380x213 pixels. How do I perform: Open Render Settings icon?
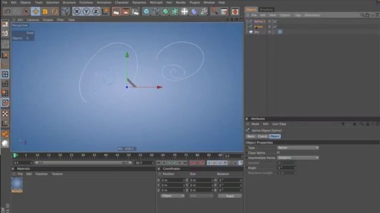[135, 11]
